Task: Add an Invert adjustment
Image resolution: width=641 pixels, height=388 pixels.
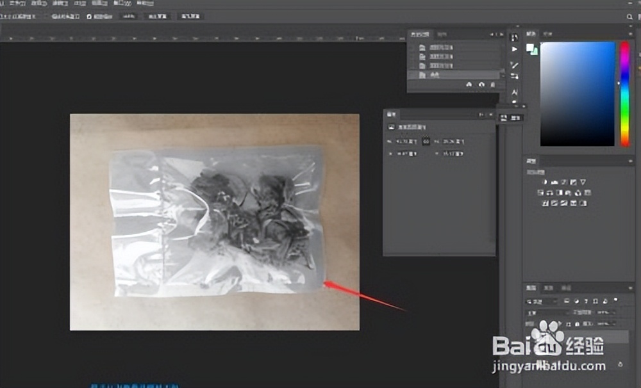Action: pyautogui.click(x=545, y=204)
